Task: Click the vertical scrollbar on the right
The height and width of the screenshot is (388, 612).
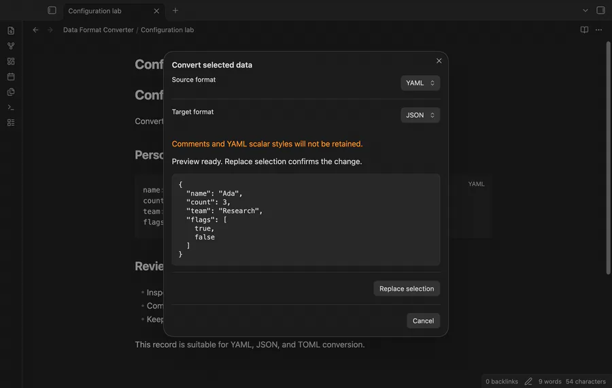Action: point(608,157)
